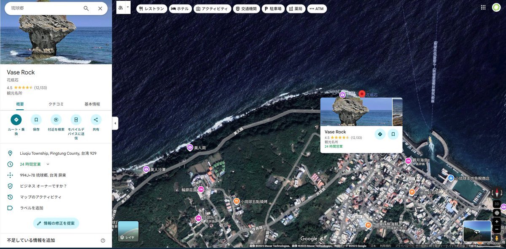Image resolution: width=506 pixels, height=249 pixels.
Task: Click the Liuqiu Township, Pingtung County address
Action: pos(58,154)
